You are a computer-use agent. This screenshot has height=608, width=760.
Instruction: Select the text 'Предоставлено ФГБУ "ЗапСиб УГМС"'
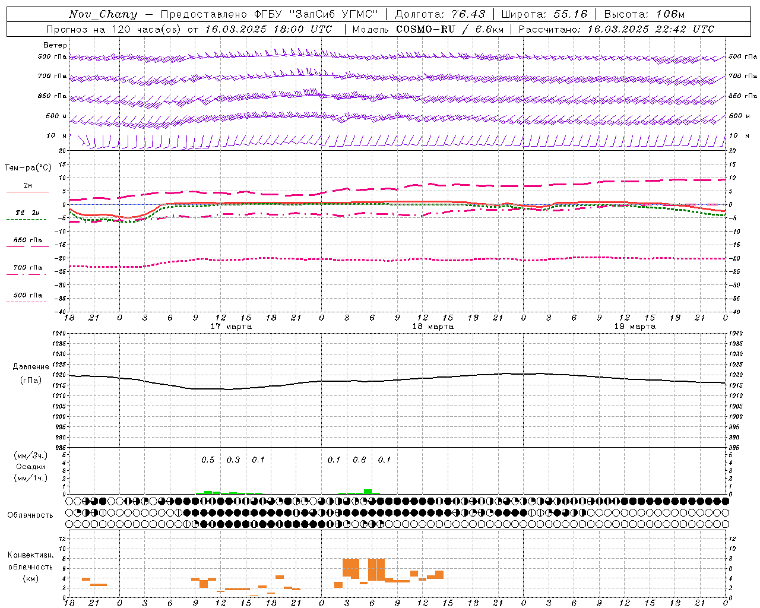tap(270, 14)
